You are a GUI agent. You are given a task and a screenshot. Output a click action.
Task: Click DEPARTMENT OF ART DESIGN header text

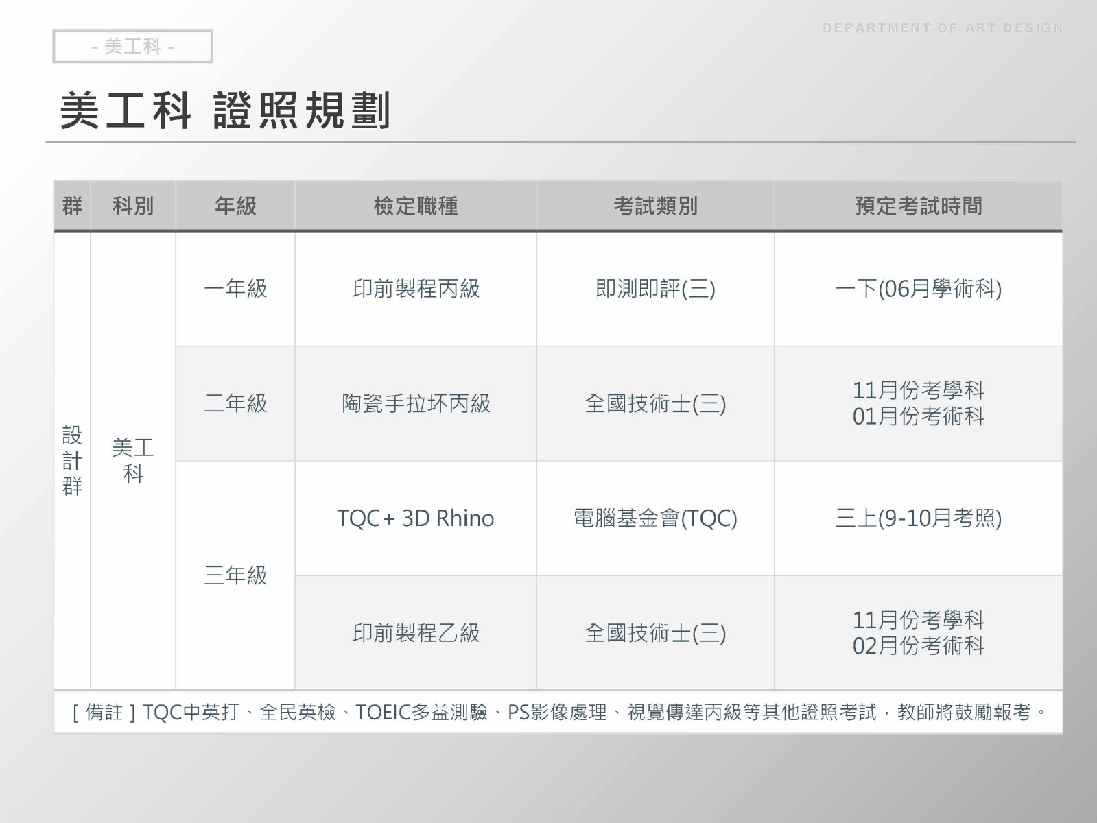tap(943, 28)
